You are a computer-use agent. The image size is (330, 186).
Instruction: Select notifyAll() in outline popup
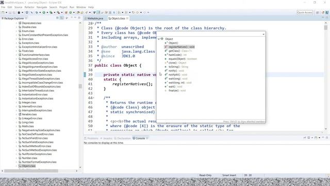[x=176, y=74]
